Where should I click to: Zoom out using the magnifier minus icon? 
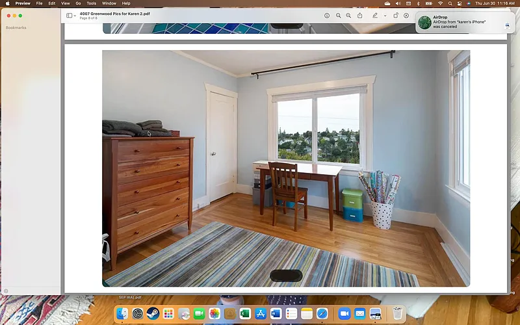[338, 16]
